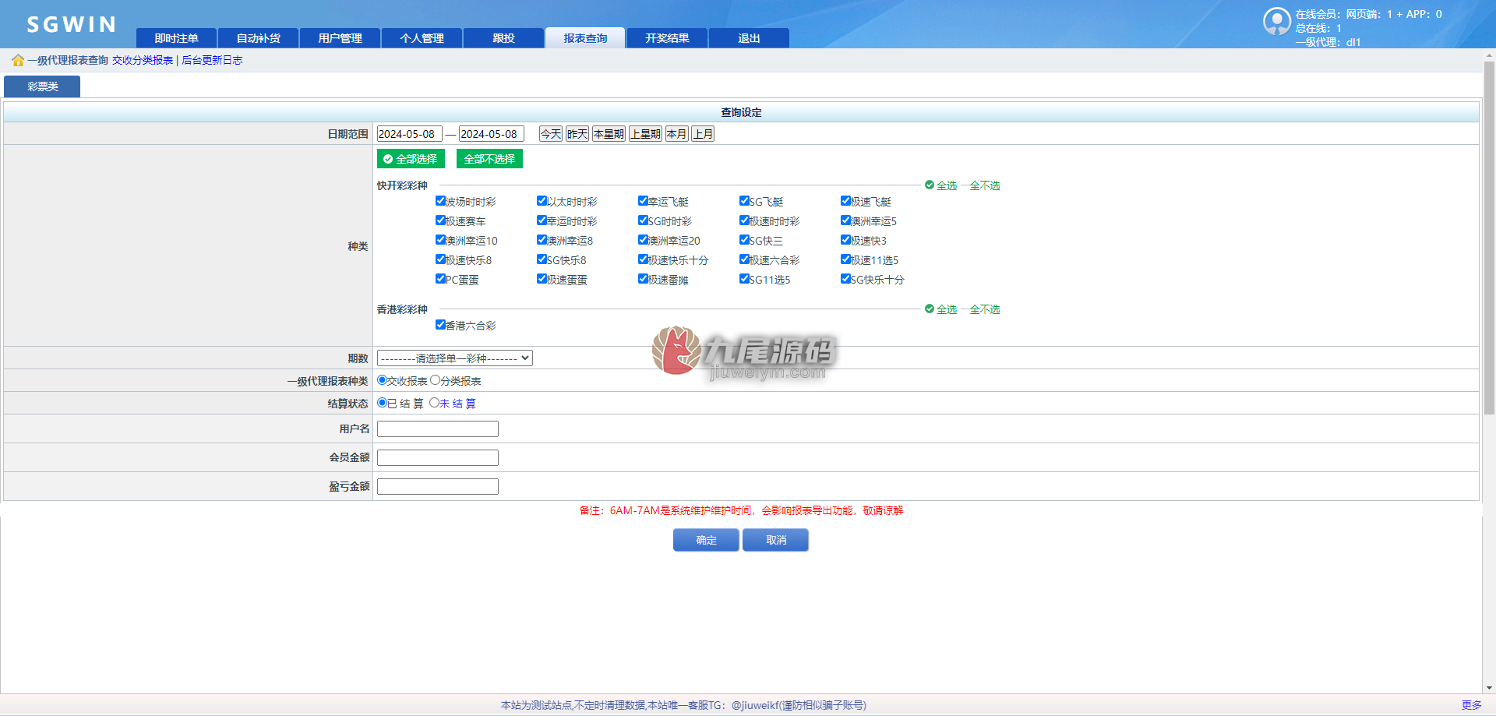
Task: Click the 退出 logout tab
Action: [749, 38]
